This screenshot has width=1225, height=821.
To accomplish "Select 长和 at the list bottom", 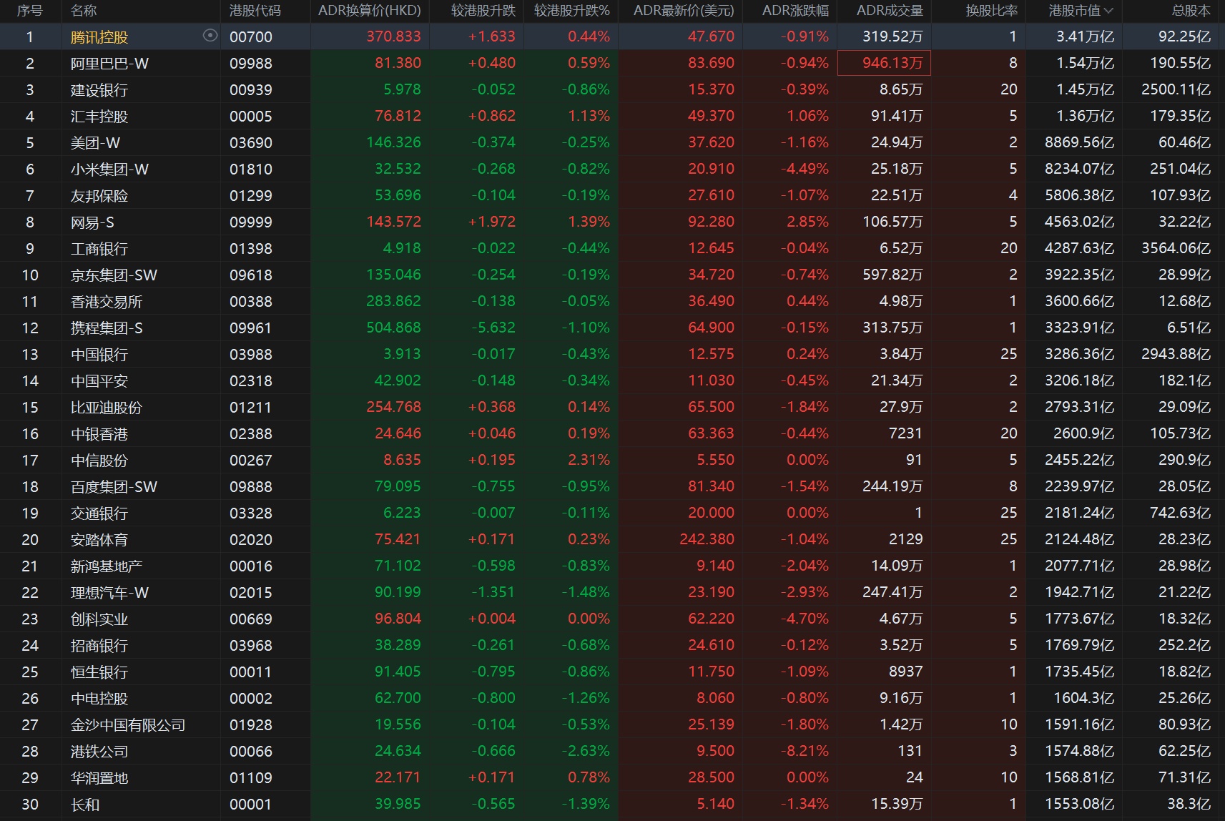I will point(85,805).
